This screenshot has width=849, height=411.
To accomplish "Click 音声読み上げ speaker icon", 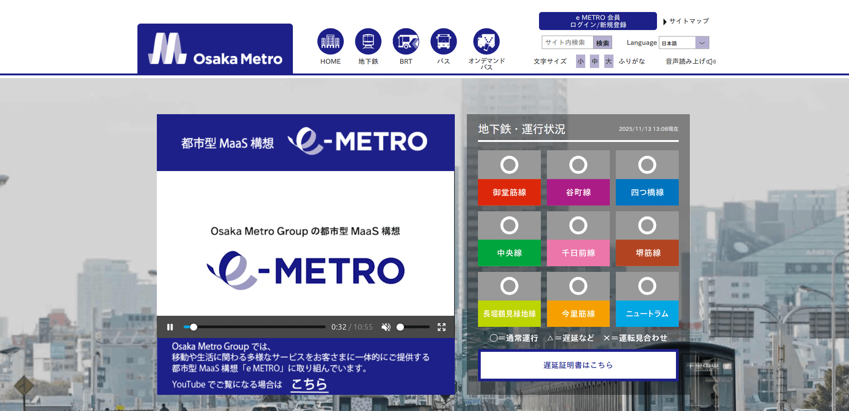I will [x=711, y=61].
